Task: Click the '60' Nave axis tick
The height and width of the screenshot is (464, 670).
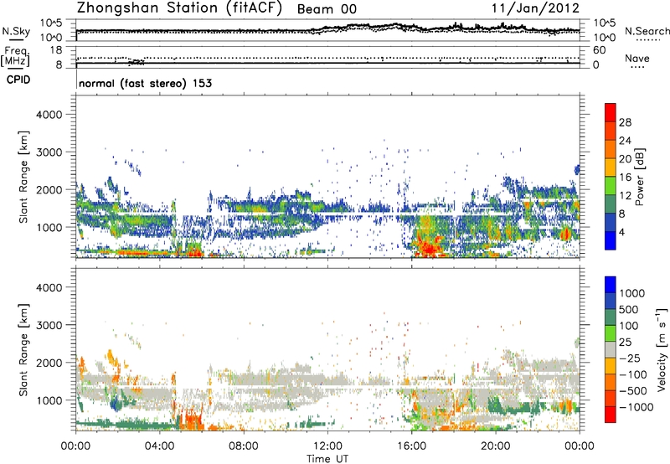Action: (599, 50)
